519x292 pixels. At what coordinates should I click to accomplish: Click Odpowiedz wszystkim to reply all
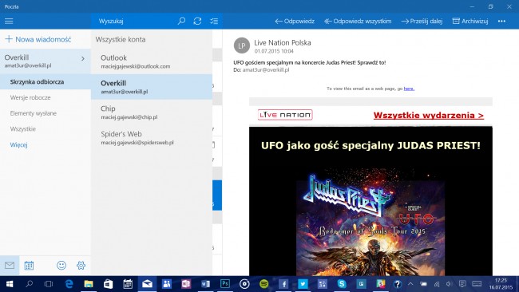click(x=358, y=22)
